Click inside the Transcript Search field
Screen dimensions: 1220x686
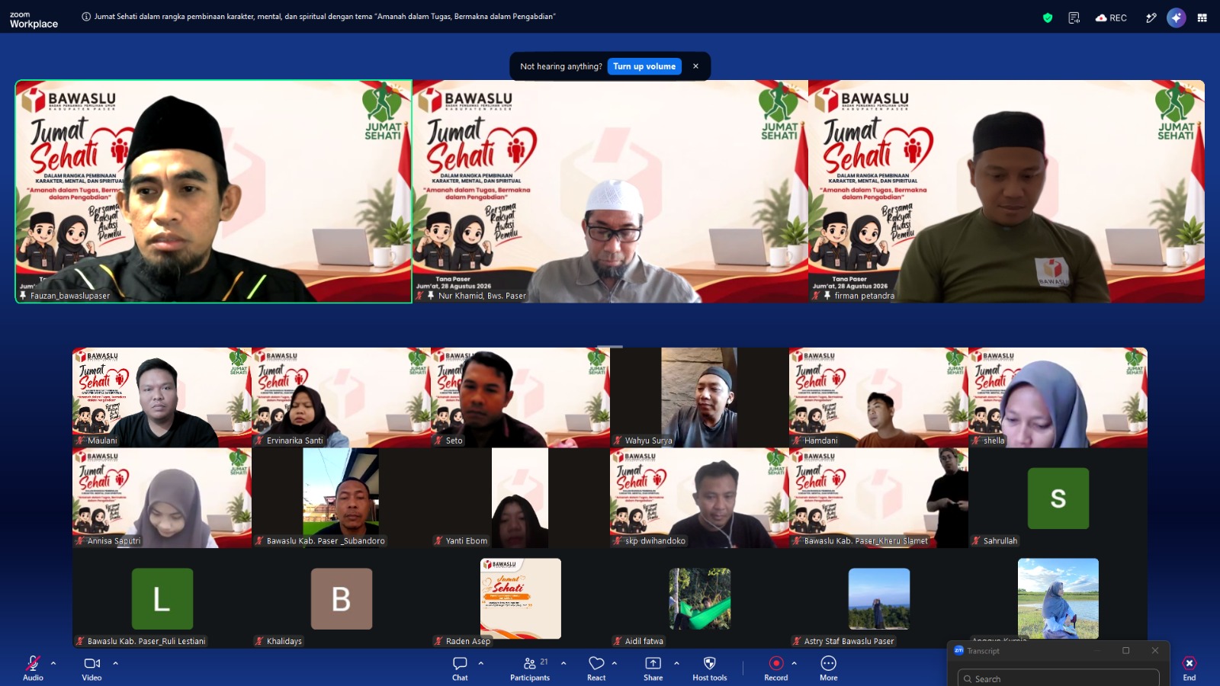(x=1058, y=678)
